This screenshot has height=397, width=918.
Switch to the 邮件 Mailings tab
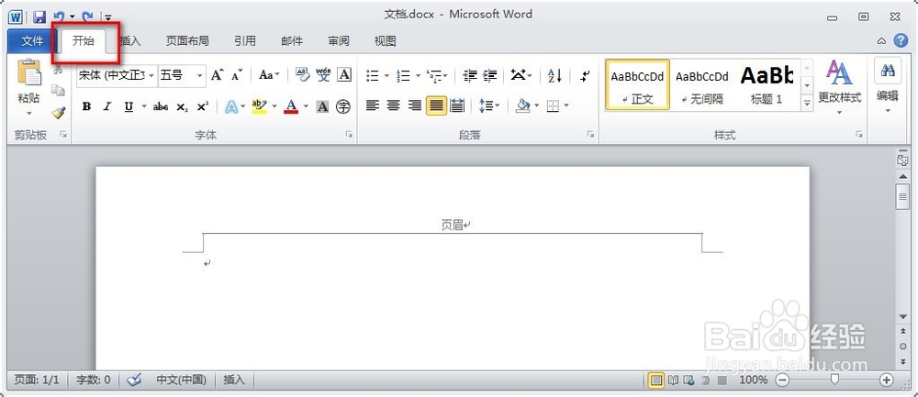pos(292,41)
